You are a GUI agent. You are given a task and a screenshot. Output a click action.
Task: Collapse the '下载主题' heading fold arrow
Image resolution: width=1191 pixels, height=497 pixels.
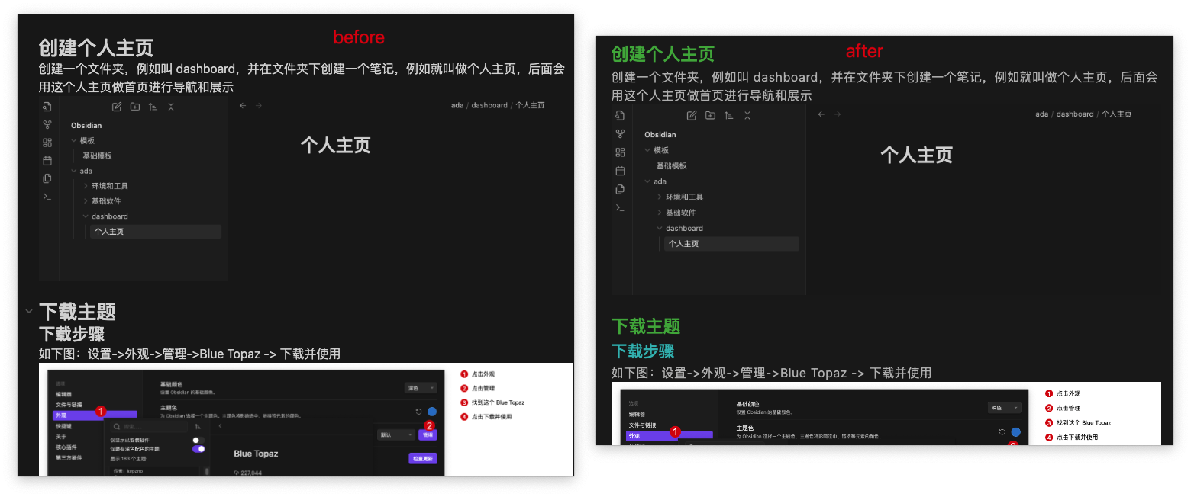click(28, 311)
